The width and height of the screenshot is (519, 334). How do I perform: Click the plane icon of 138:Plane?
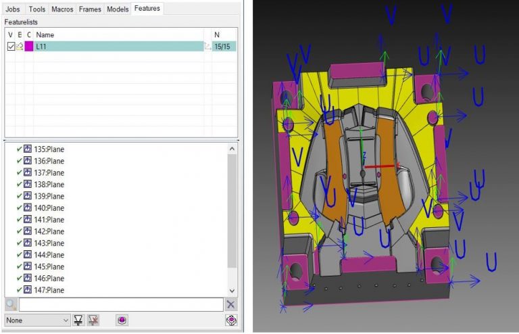(x=28, y=185)
